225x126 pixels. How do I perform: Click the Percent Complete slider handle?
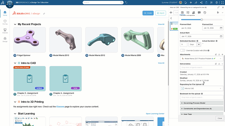202,20
